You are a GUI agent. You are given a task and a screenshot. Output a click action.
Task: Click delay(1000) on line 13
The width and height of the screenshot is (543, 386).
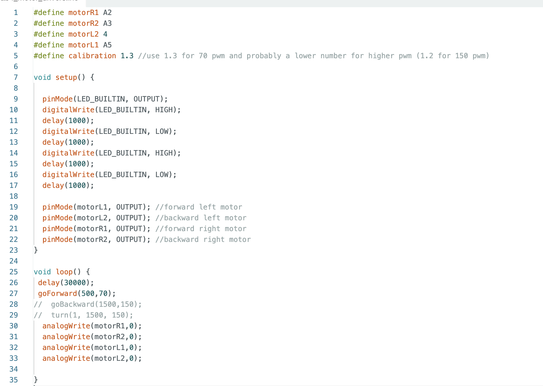[x=68, y=142]
